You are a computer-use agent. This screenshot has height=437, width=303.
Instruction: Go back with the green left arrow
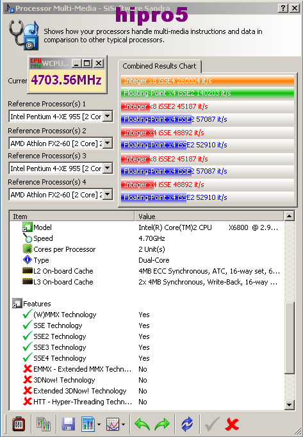click(x=142, y=424)
